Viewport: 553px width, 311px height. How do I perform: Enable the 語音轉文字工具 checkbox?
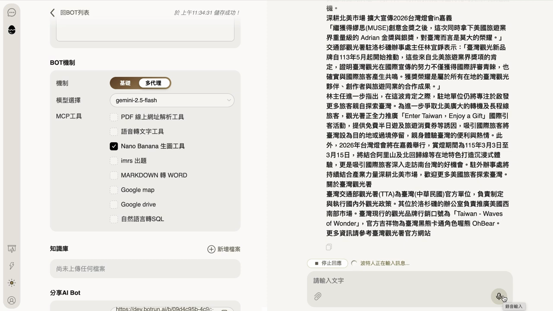(114, 132)
